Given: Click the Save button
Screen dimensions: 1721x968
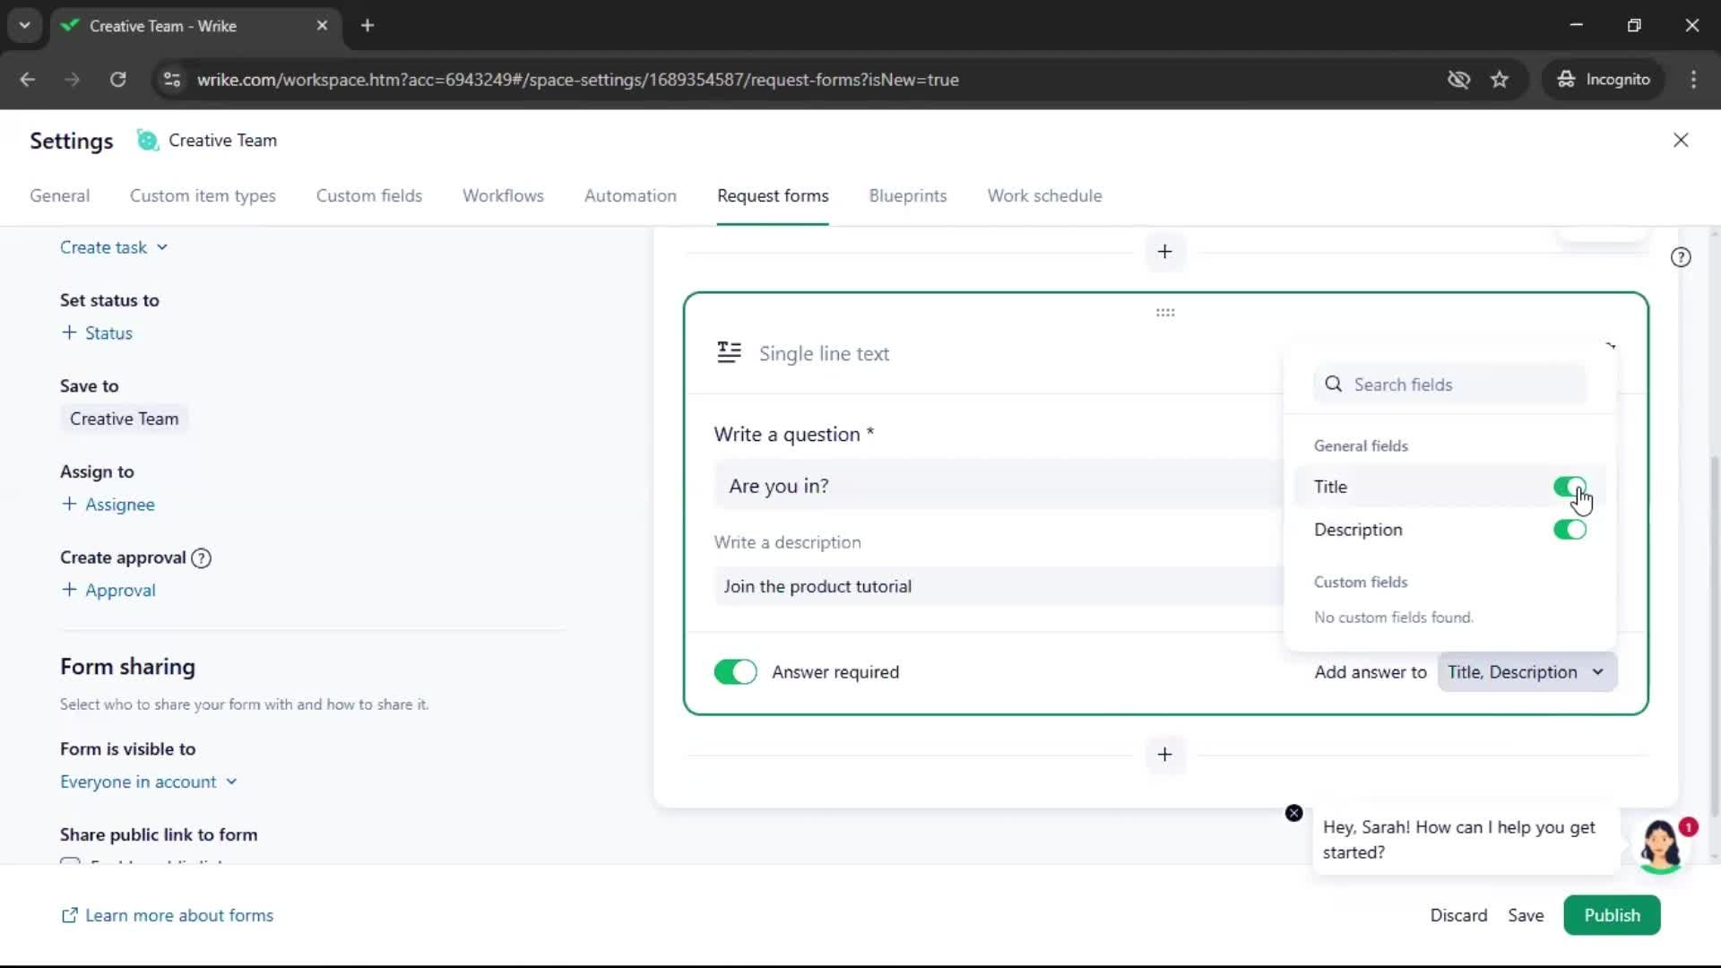Looking at the screenshot, I should coord(1526,915).
